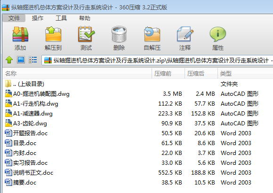Select file name A0-掘进机装配图.dwg
The height and width of the screenshot is (193, 273).
[x=41, y=94]
